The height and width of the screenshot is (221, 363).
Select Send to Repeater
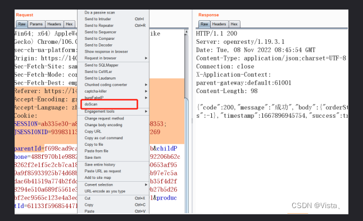tap(113, 25)
